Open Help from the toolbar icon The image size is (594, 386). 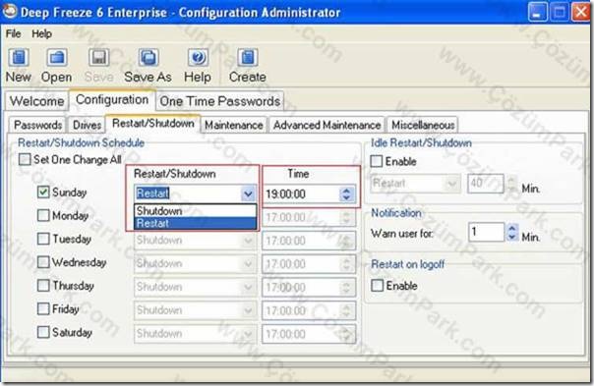coord(198,58)
